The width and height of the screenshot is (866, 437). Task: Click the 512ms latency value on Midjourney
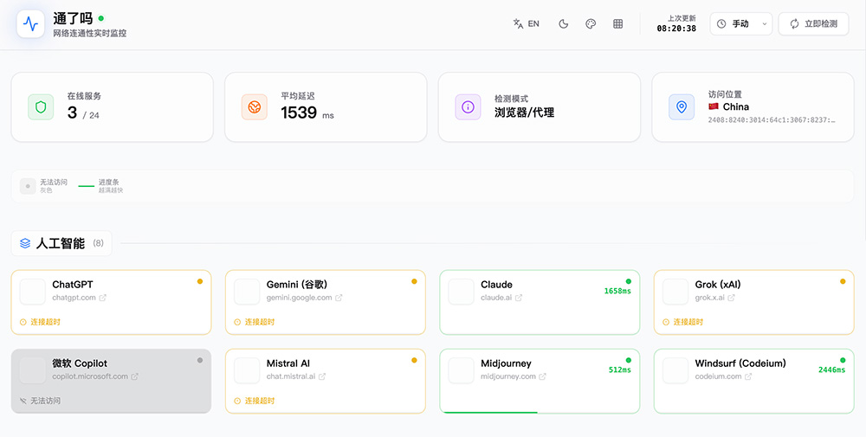click(x=620, y=370)
